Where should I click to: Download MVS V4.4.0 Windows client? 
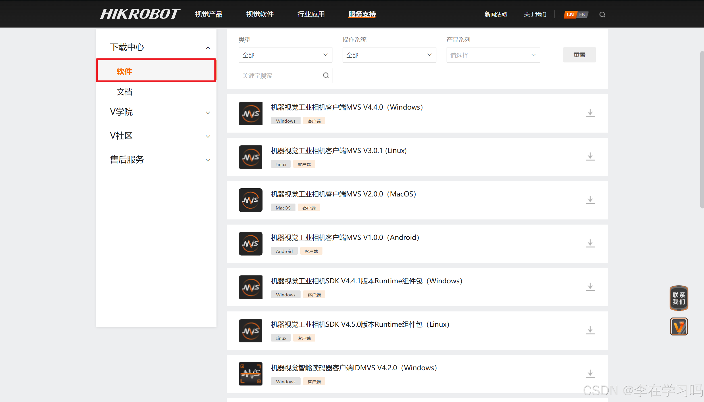(590, 113)
